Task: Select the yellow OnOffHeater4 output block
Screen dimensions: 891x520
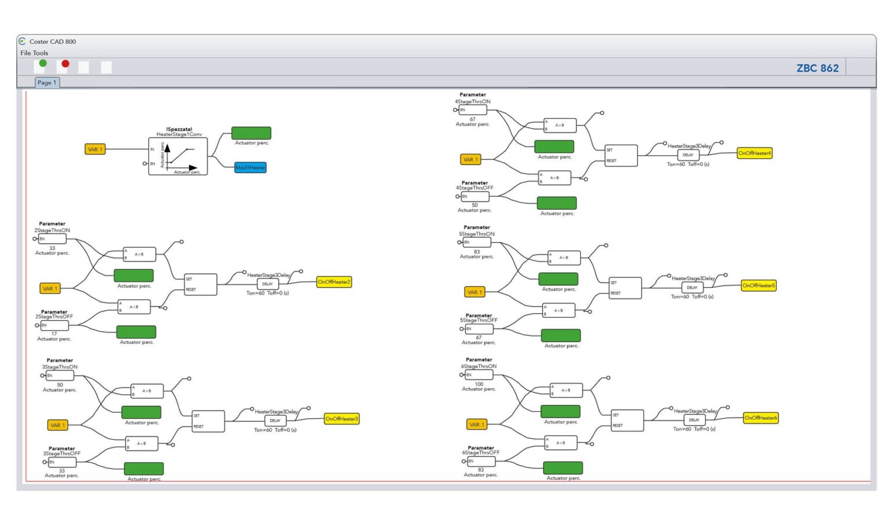Action: point(755,153)
